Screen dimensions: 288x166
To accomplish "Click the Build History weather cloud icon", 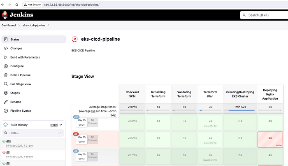I will click(x=5, y=125).
